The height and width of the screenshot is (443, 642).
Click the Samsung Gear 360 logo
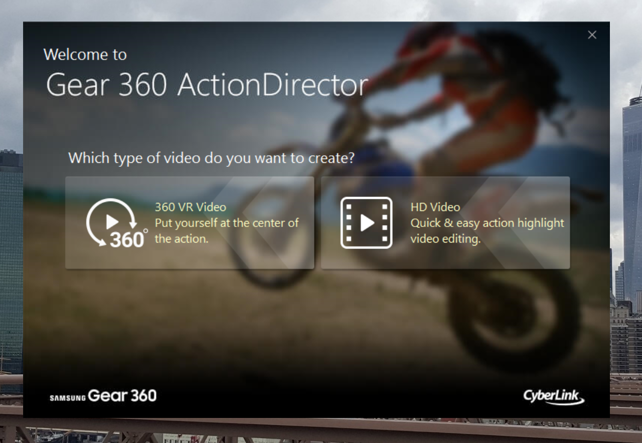pyautogui.click(x=103, y=396)
